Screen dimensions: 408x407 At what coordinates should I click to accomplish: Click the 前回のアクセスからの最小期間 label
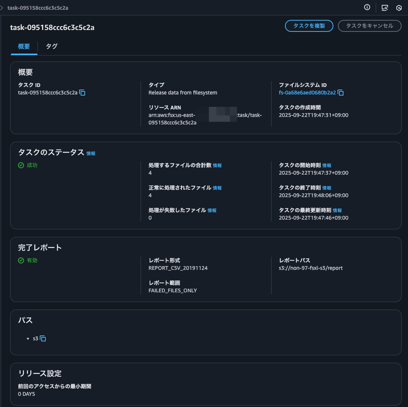[54, 386]
